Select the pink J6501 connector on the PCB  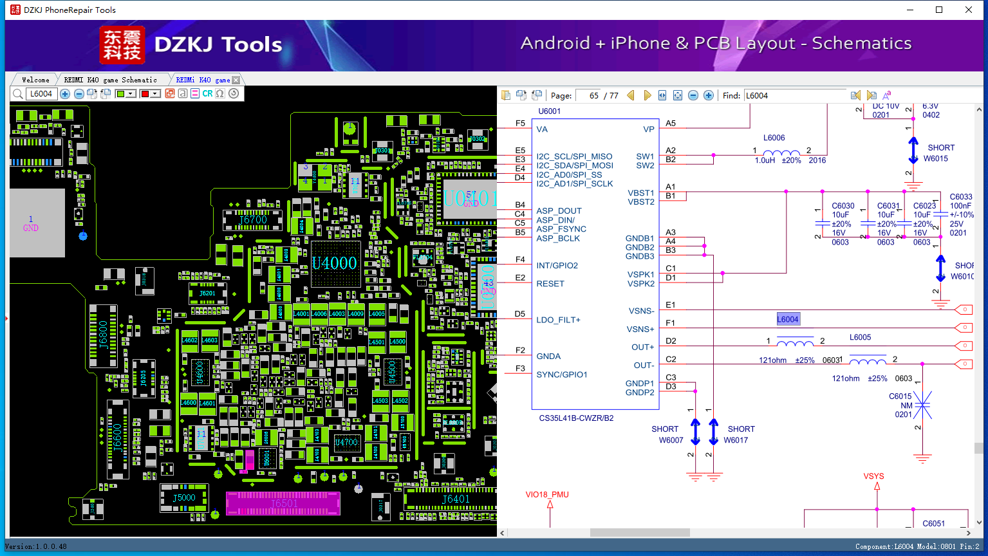click(x=283, y=503)
